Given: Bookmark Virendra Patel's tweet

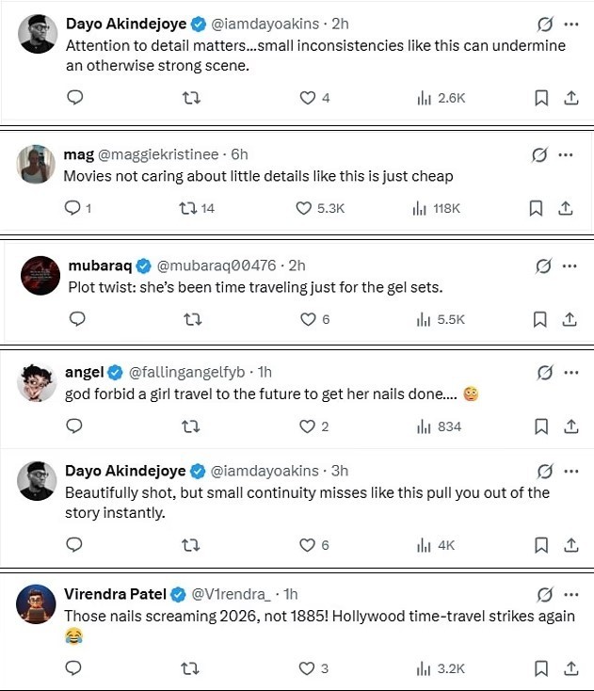Looking at the screenshot, I should [x=540, y=668].
